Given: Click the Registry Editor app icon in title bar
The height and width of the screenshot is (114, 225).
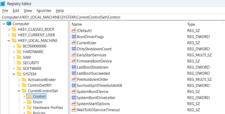Looking at the screenshot, I should 3,4.
